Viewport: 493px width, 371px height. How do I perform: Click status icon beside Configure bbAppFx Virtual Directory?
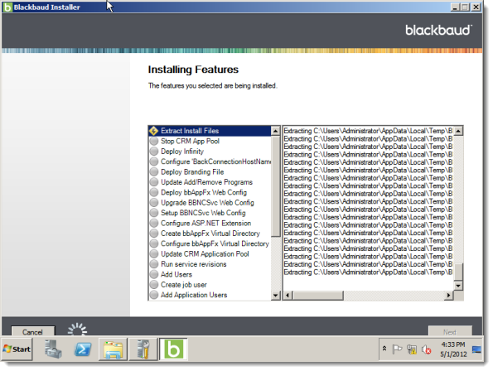(154, 243)
